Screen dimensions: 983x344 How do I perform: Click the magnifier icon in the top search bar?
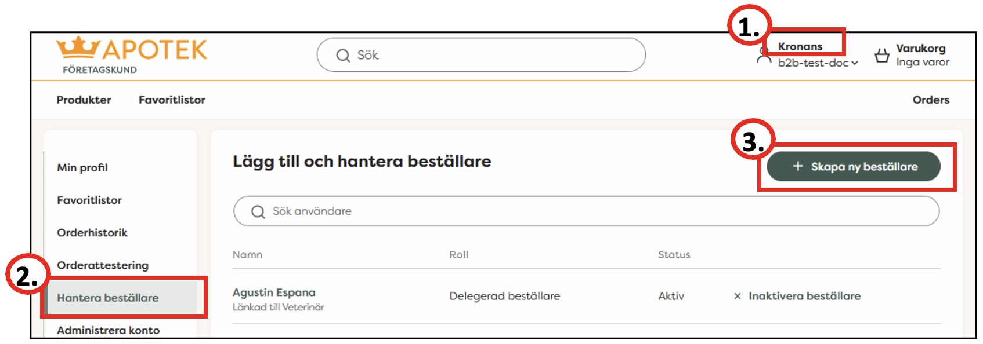tap(342, 56)
